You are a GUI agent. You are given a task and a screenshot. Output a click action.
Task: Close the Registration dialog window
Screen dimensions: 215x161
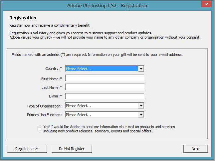tap(206, 4)
